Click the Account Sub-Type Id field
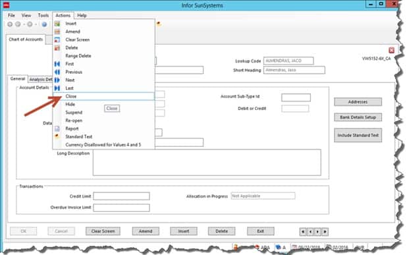Image resolution: width=407 pixels, height=255 pixels. click(296, 98)
